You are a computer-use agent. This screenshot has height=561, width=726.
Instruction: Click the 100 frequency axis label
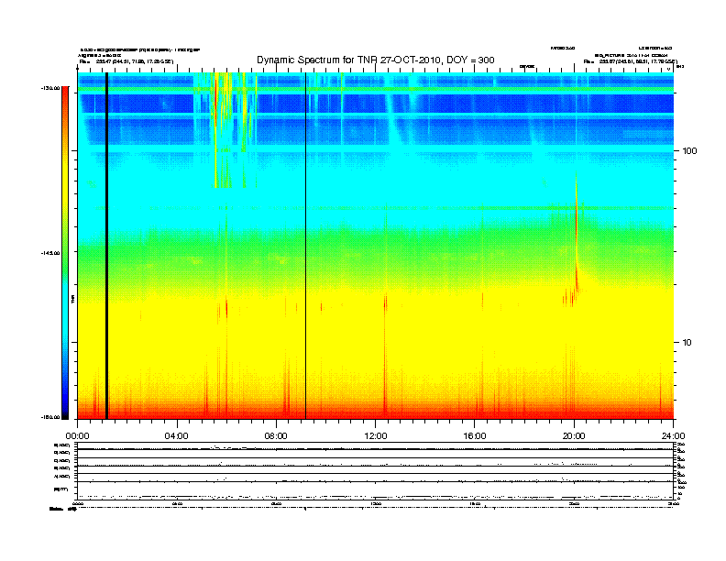point(689,151)
